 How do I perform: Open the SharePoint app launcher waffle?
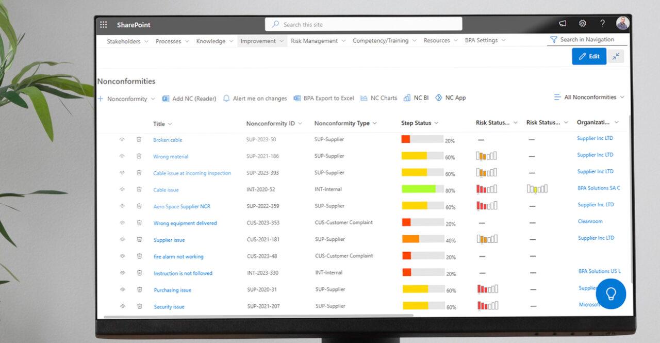103,24
